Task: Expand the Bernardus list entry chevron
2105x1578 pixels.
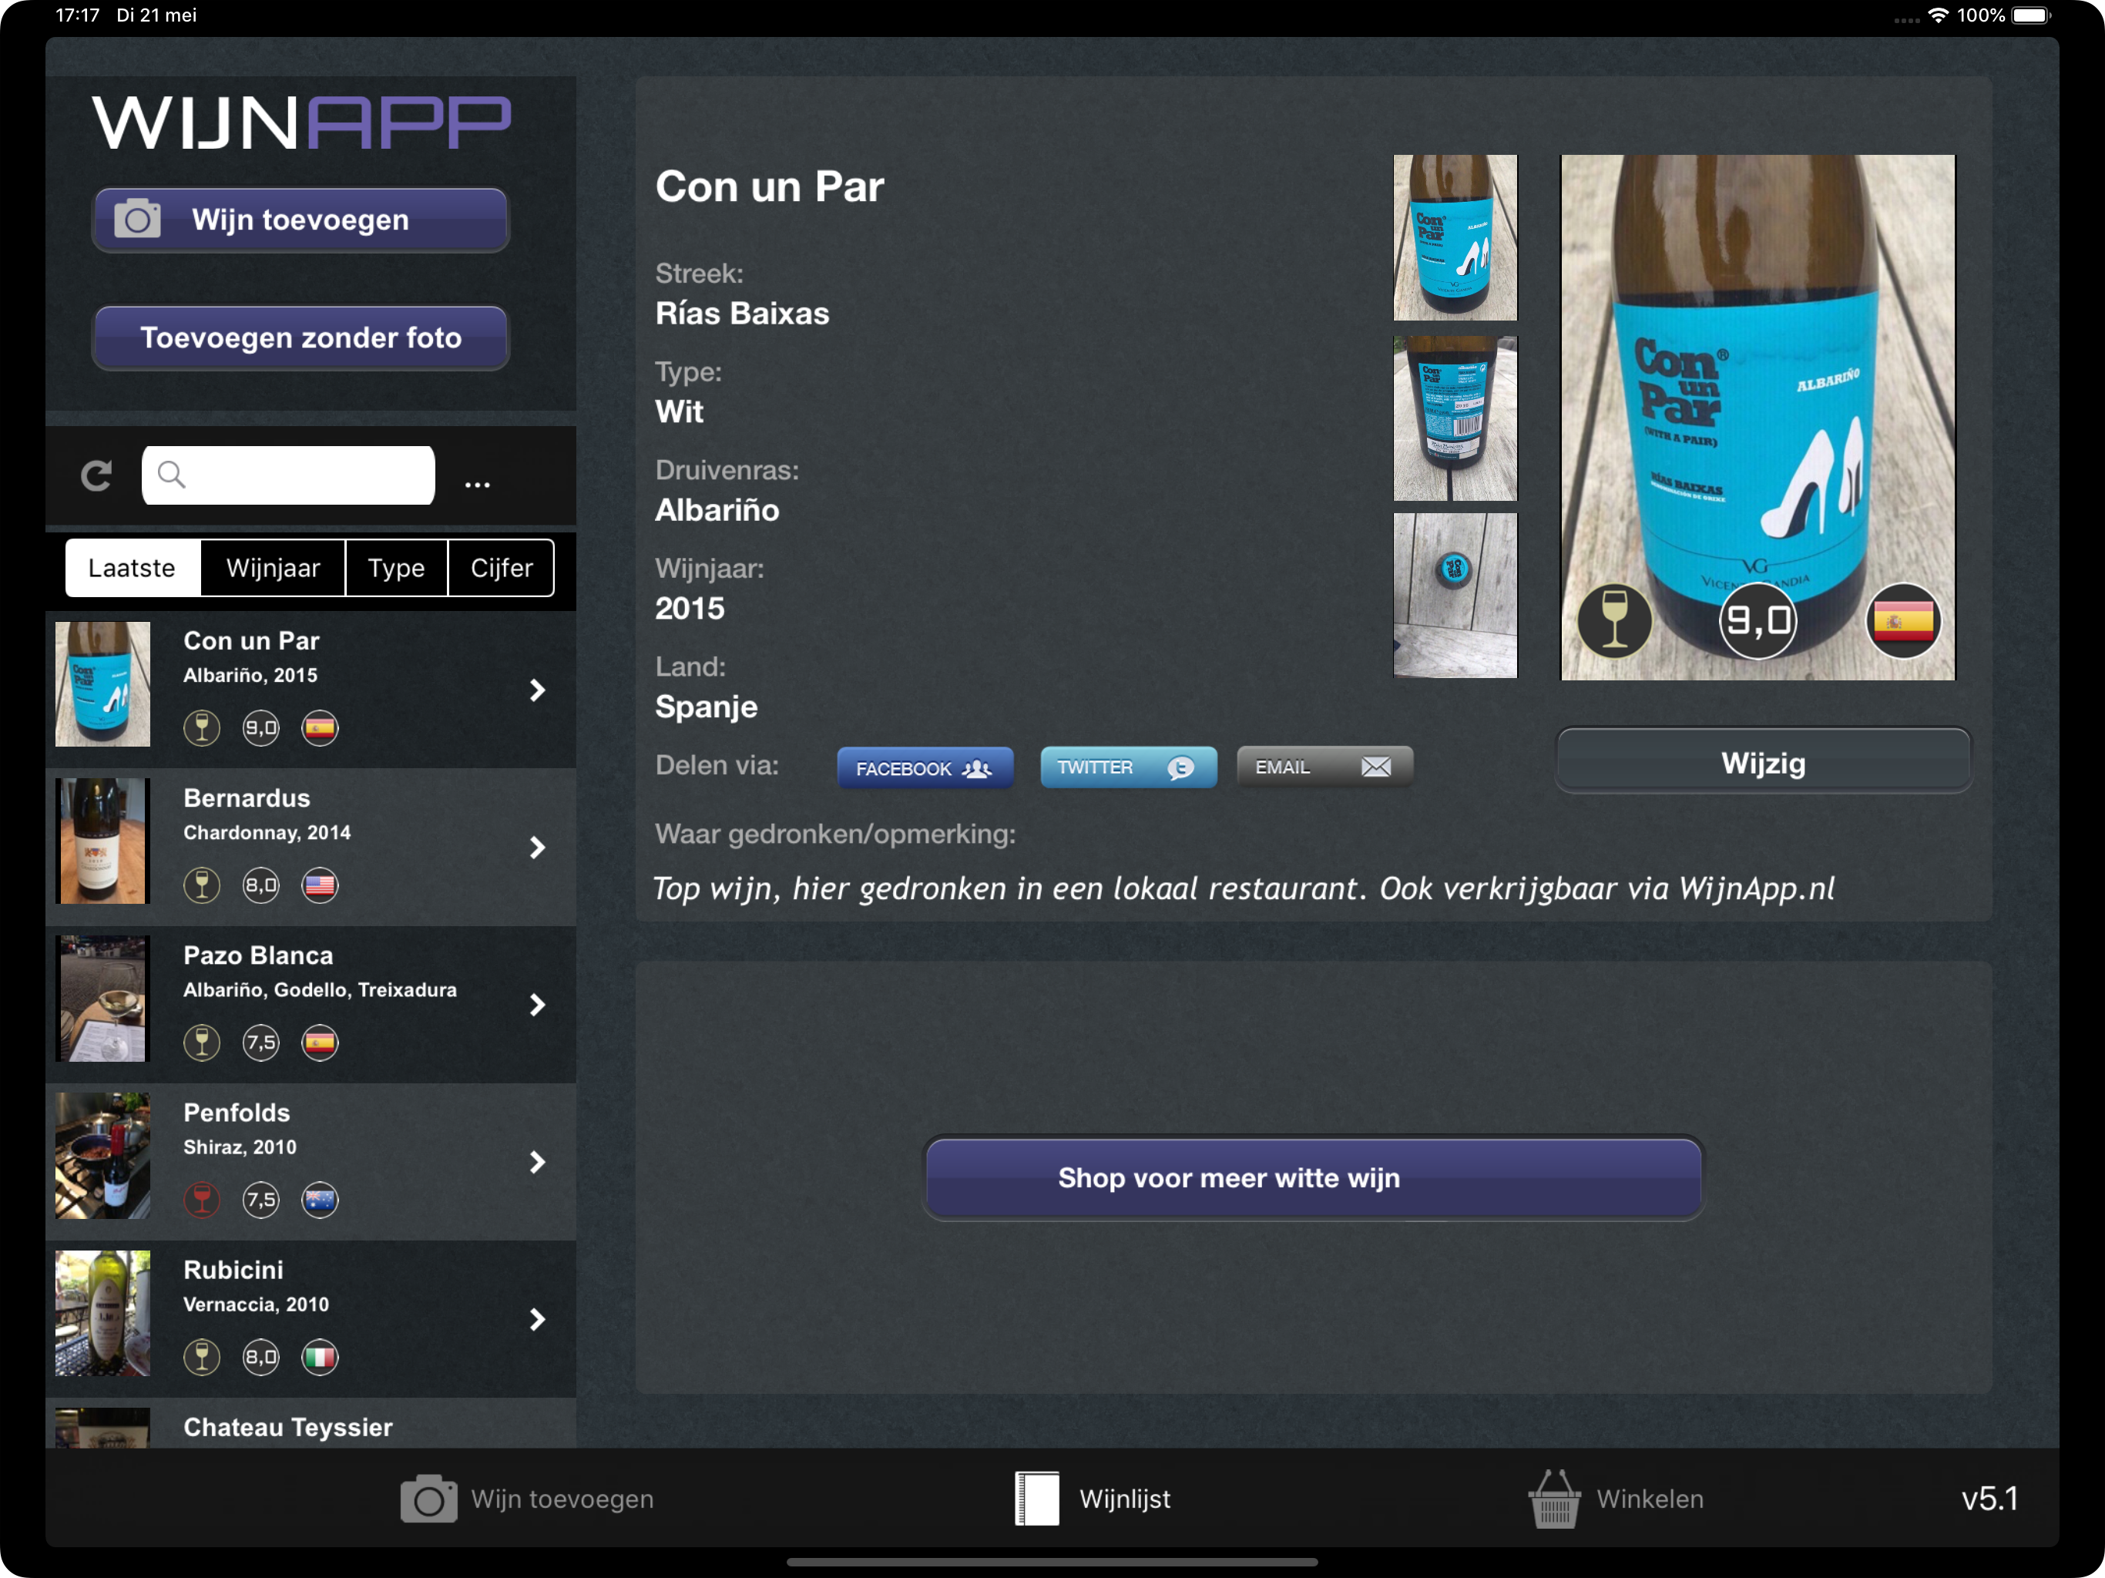Action: pos(538,847)
